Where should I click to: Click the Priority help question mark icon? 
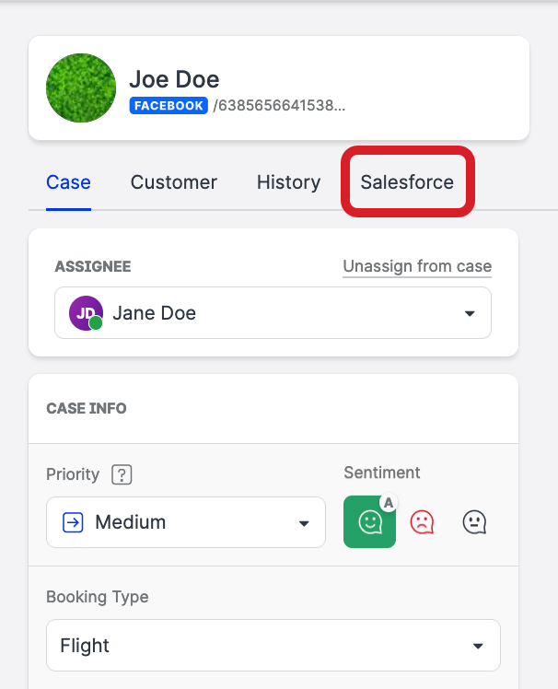click(x=122, y=474)
